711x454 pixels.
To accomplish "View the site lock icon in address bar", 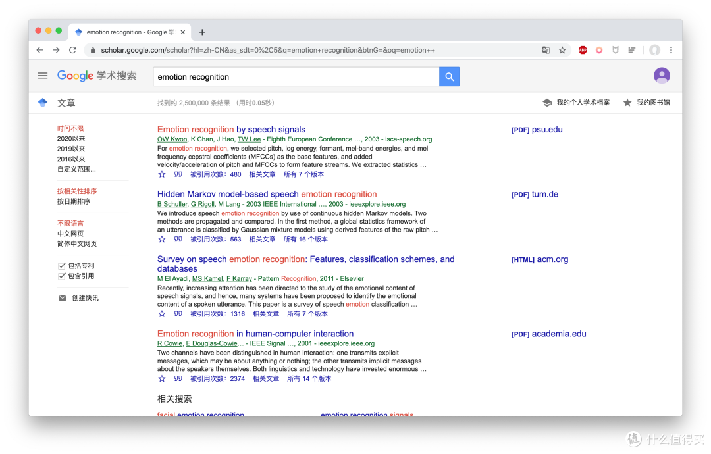I will pos(93,50).
